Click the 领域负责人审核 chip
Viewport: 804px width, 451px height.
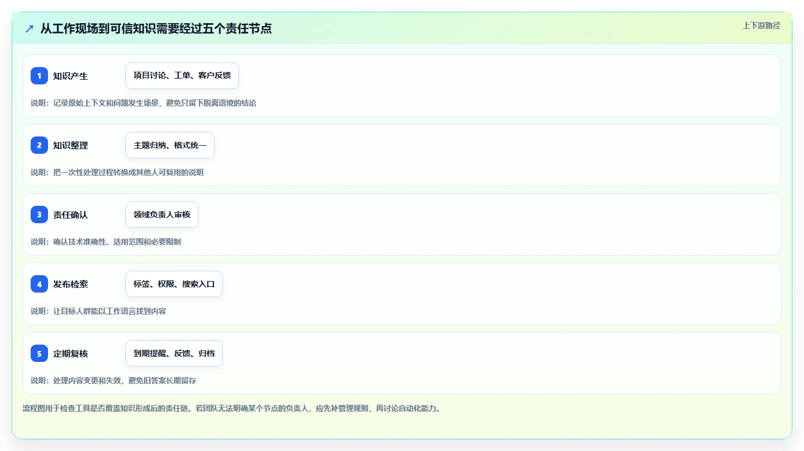click(162, 215)
